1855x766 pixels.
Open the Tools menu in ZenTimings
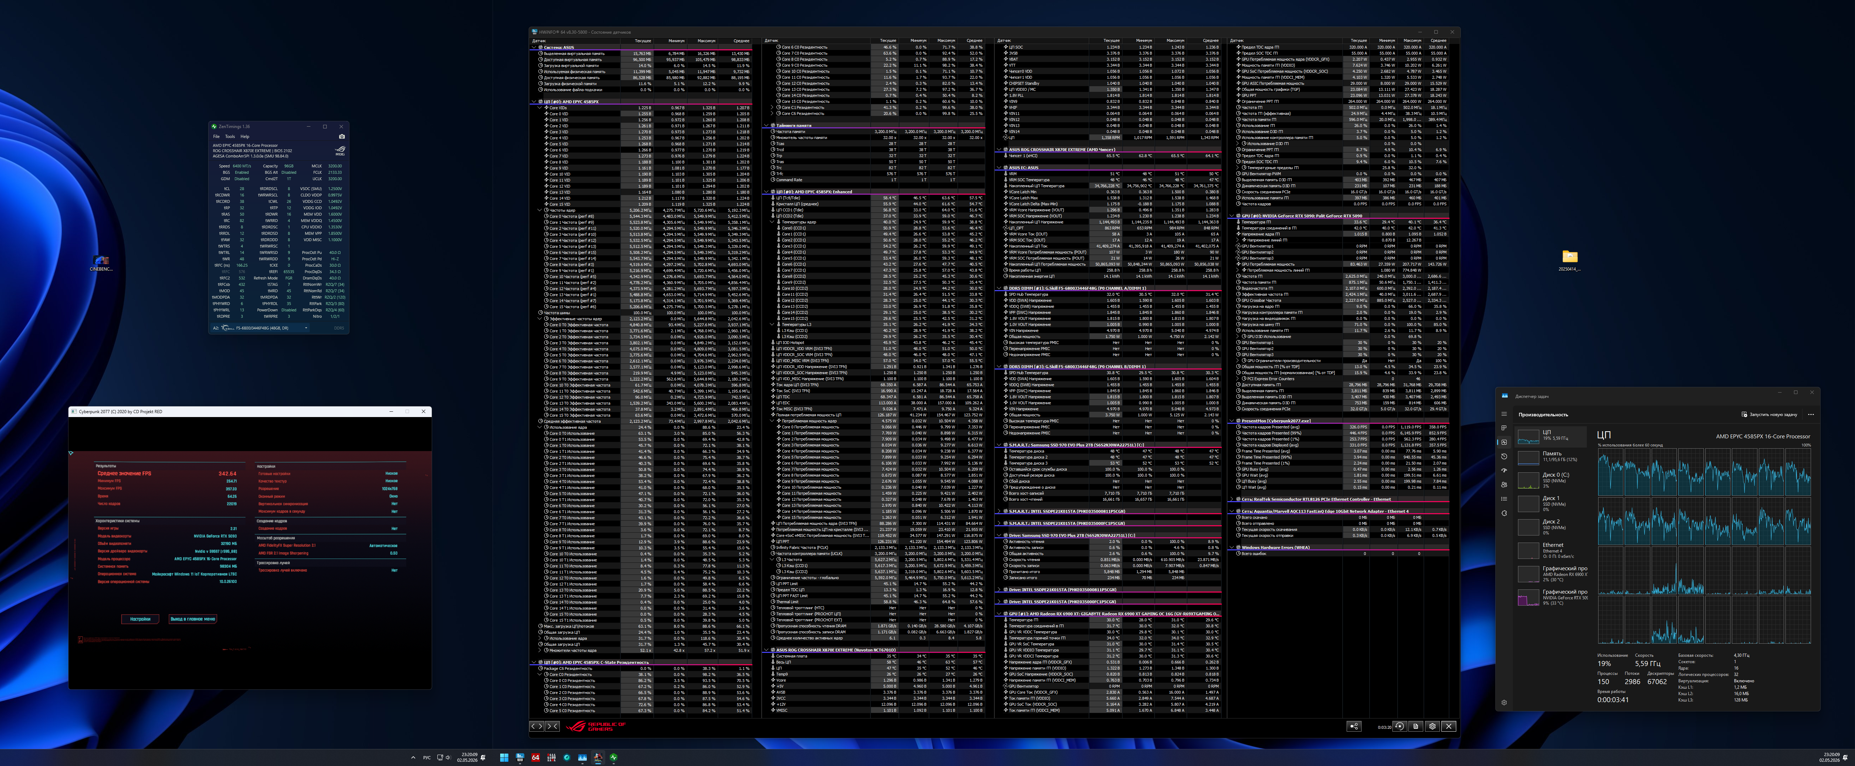coord(230,136)
